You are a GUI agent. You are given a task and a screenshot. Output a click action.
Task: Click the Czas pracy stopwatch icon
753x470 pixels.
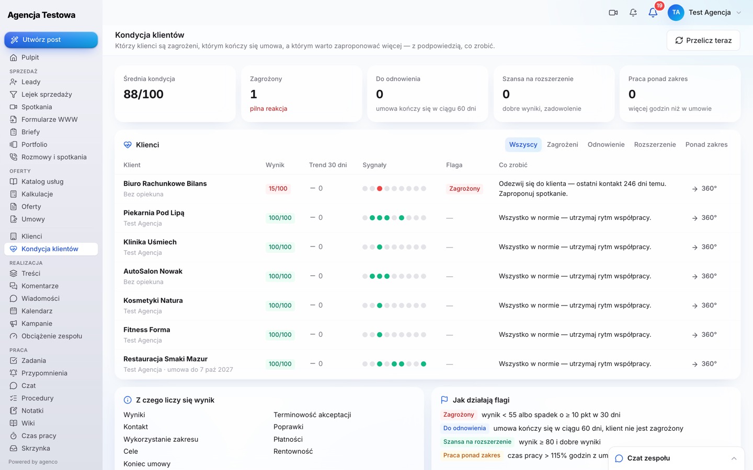click(14, 436)
